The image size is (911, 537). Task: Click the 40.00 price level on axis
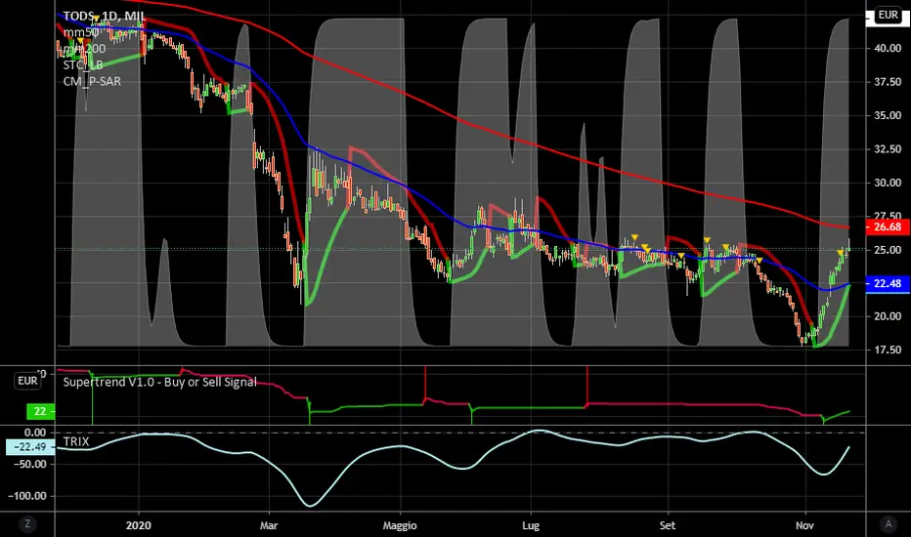(888, 48)
